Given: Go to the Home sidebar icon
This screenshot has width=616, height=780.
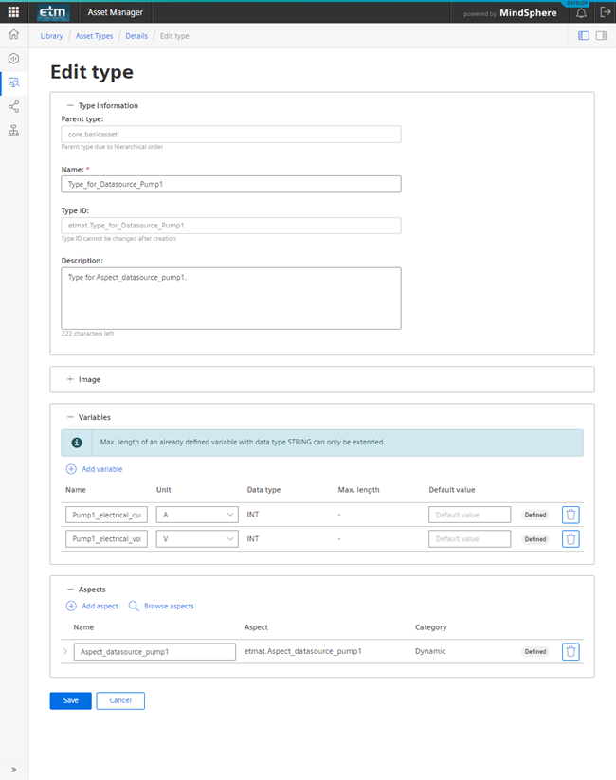Looking at the screenshot, I should click(13, 34).
